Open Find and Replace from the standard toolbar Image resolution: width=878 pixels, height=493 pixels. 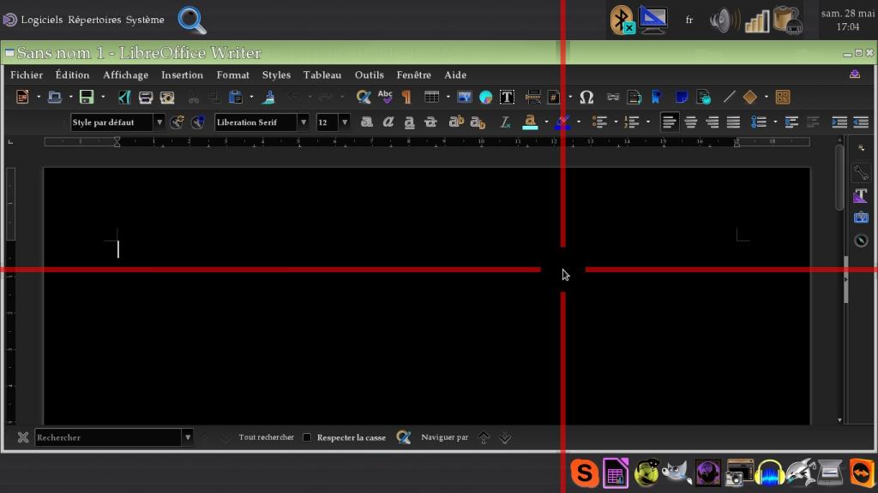(364, 98)
